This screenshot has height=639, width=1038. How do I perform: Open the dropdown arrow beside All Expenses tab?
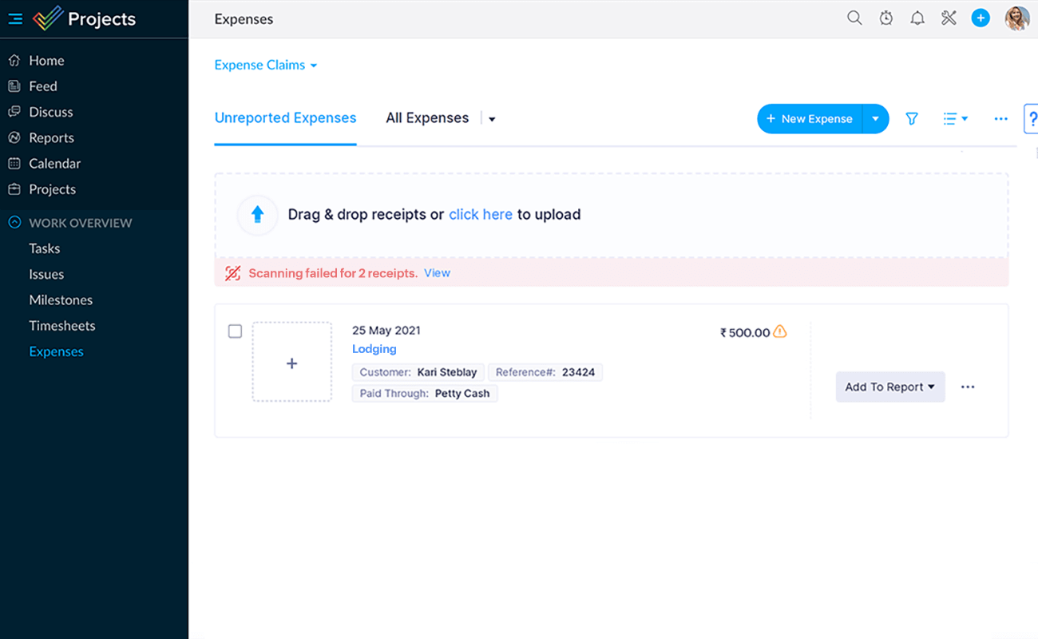[x=491, y=118]
